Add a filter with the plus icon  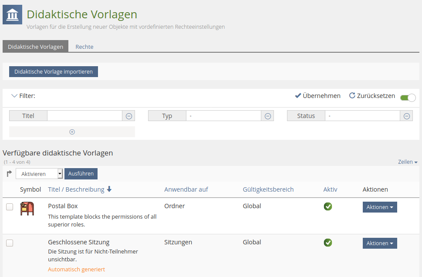click(72, 132)
